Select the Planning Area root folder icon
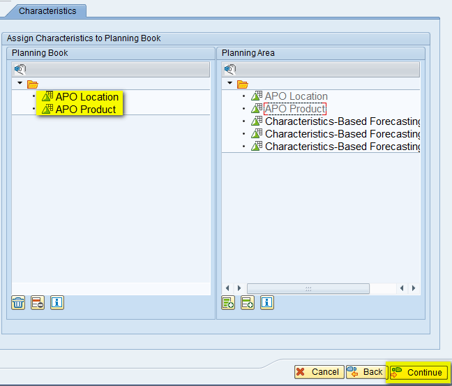This screenshot has height=386, width=452. click(x=243, y=84)
